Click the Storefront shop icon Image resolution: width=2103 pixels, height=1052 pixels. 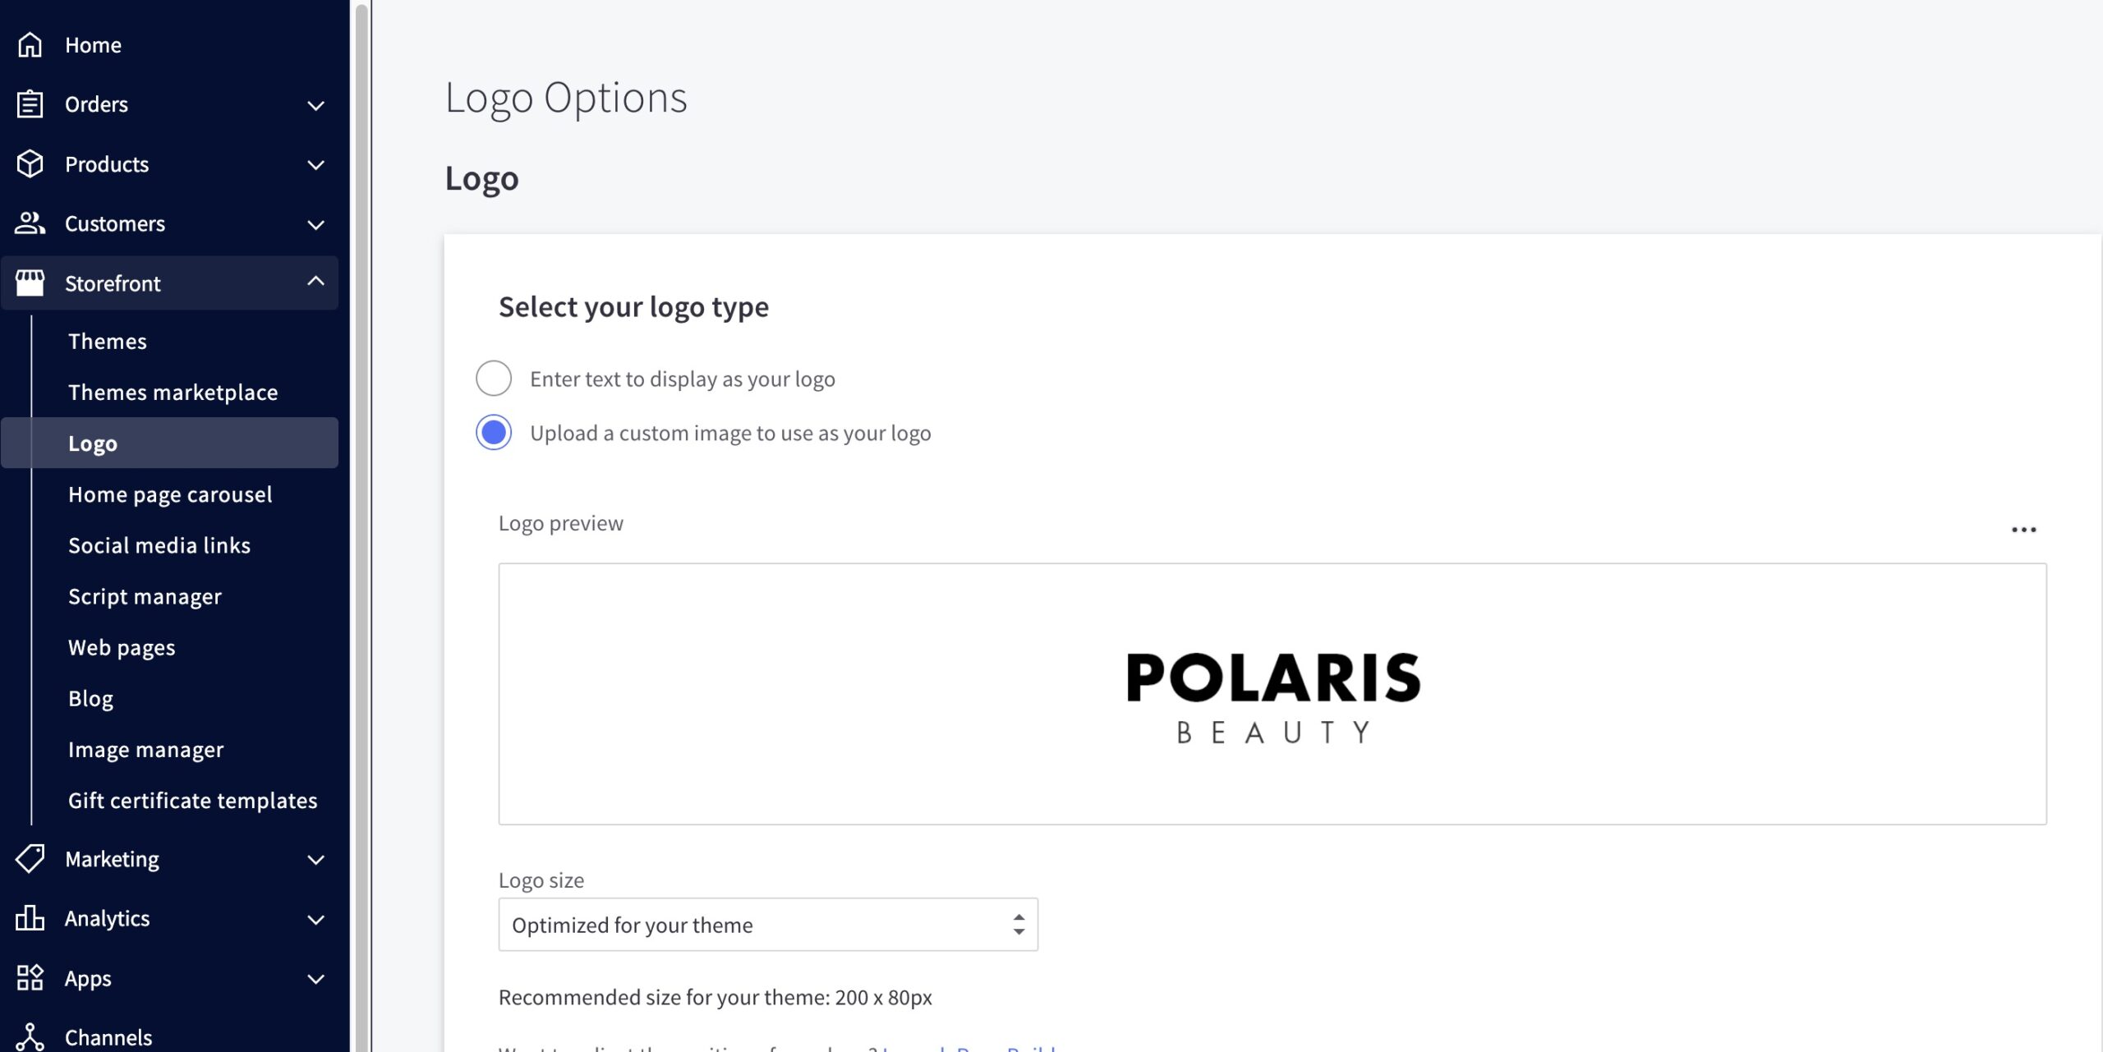[30, 283]
